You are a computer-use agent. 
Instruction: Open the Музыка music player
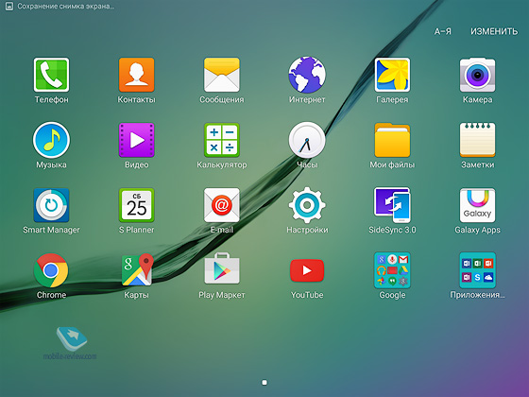click(51, 140)
